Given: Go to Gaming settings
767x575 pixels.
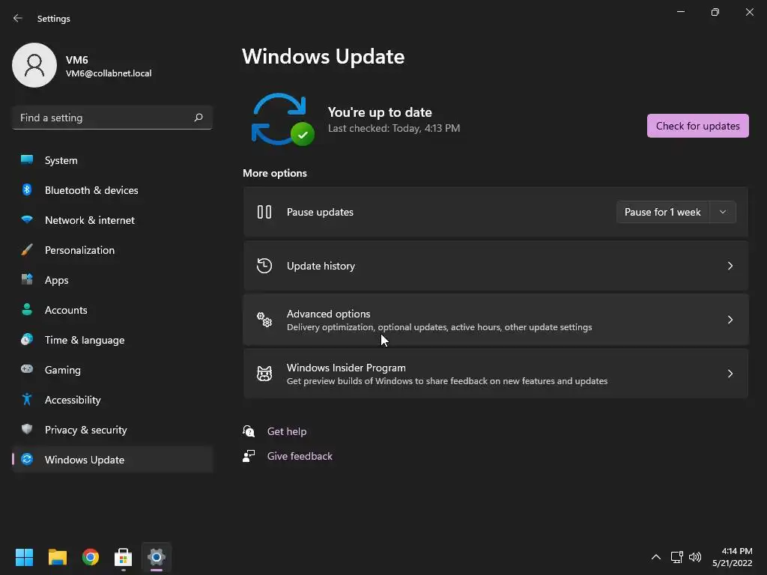Looking at the screenshot, I should [112, 370].
